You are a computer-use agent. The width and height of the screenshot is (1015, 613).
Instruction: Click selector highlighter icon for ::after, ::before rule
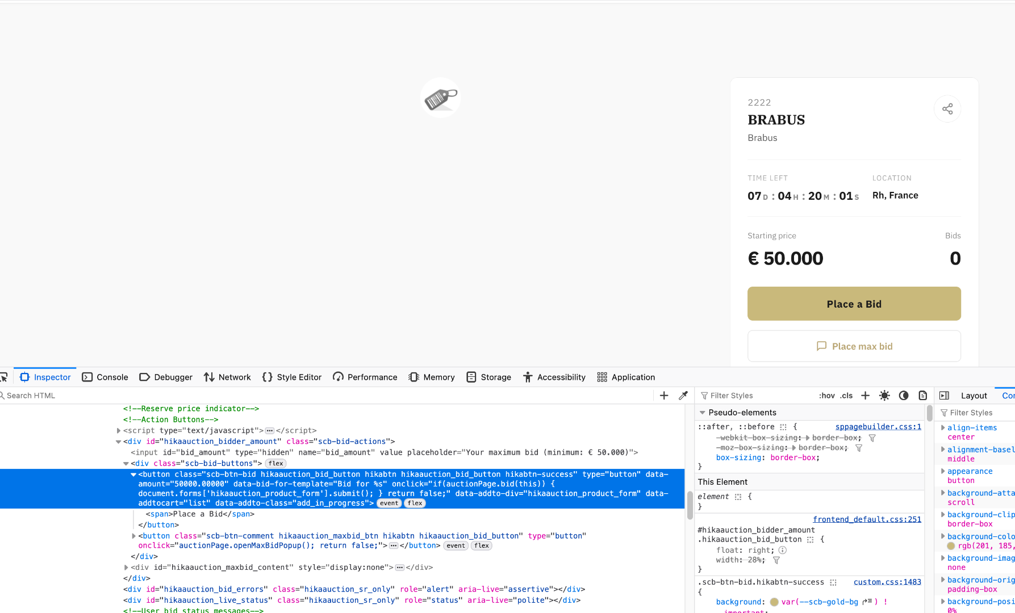[x=783, y=427]
